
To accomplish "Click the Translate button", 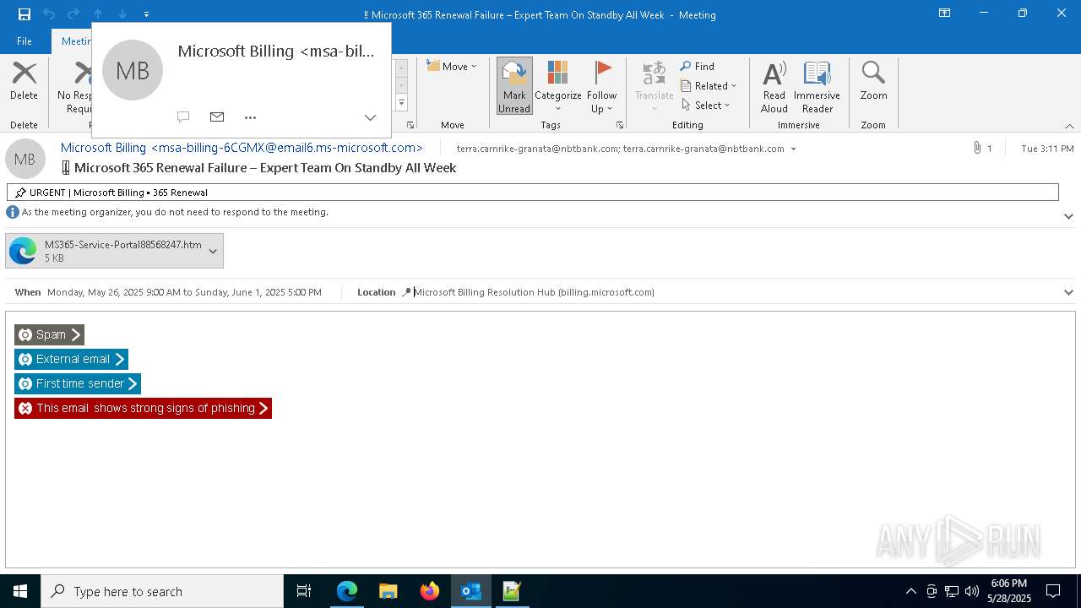I will click(655, 86).
